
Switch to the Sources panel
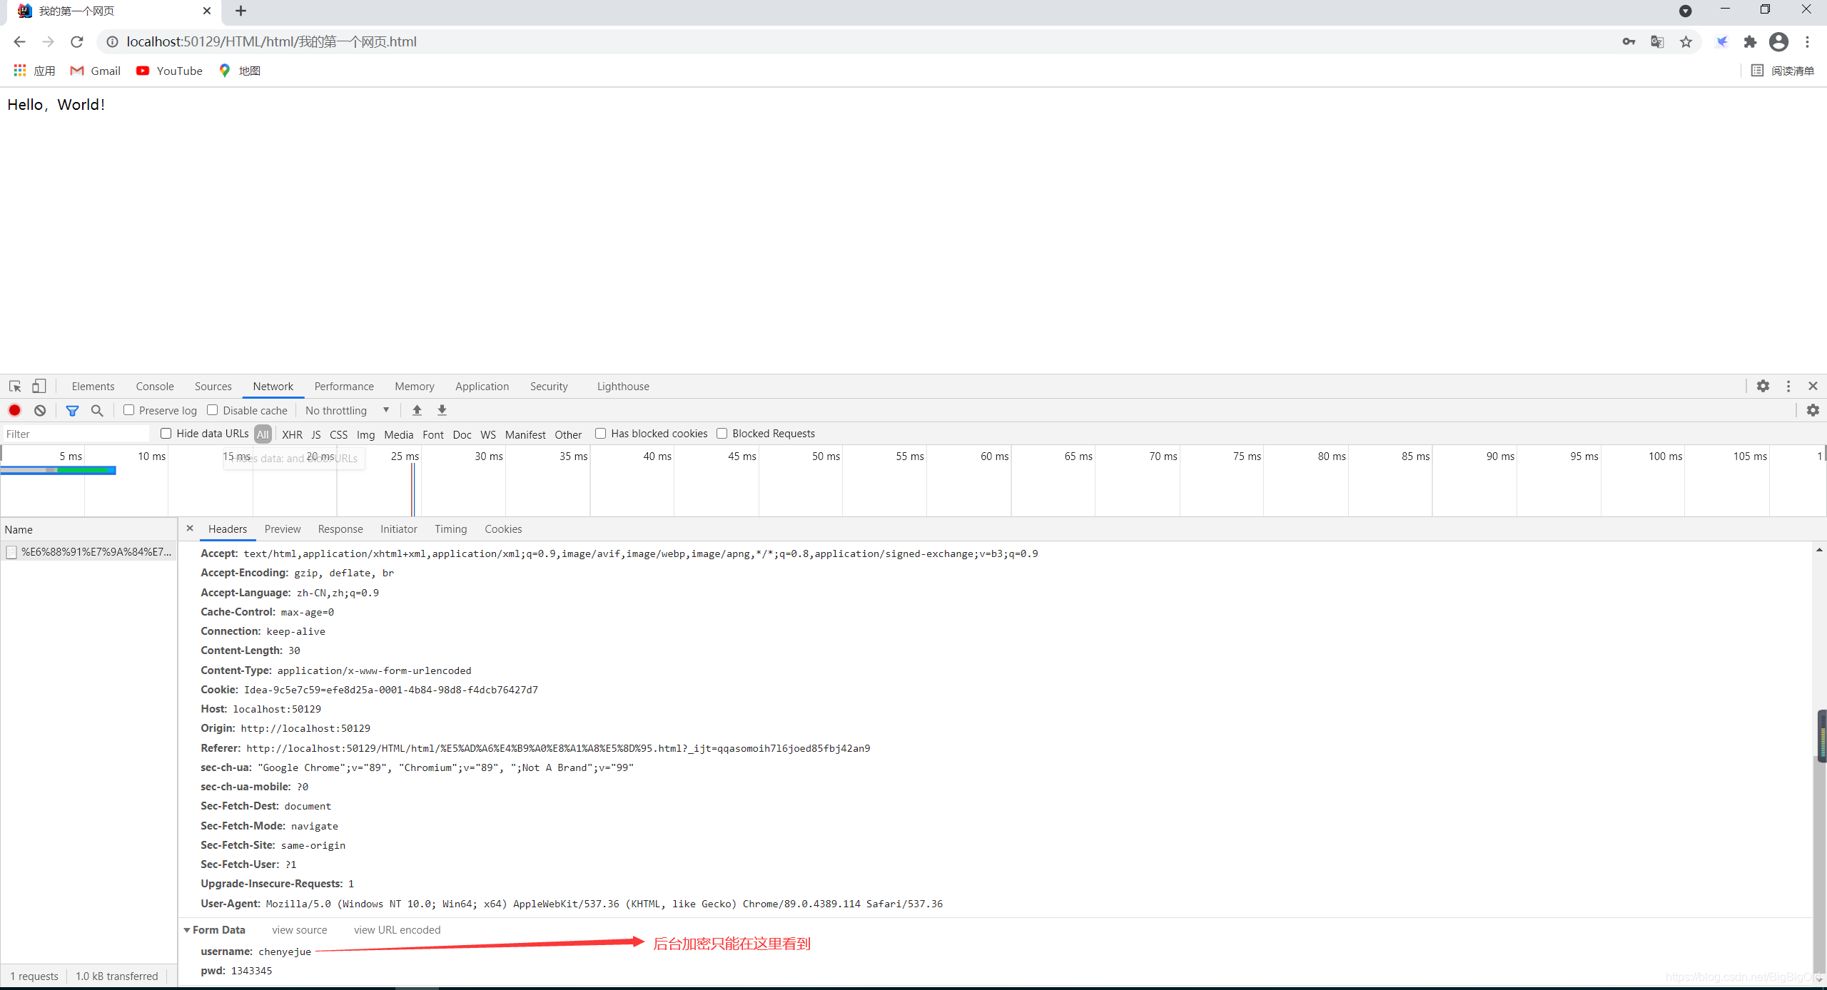tap(213, 386)
